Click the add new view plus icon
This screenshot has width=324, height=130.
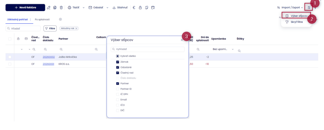point(60,19)
